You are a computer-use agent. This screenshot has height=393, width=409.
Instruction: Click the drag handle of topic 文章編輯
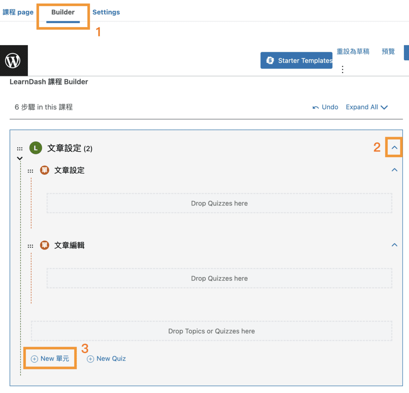31,245
